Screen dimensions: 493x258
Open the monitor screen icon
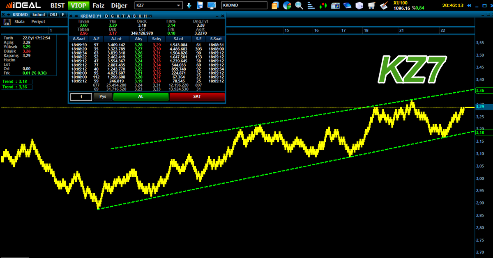pyautogui.click(x=212, y=5)
